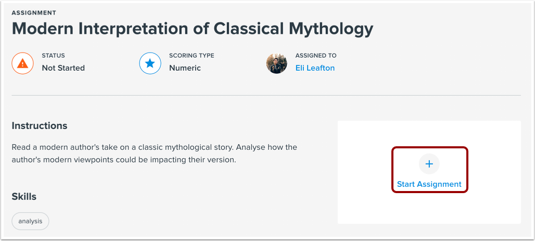
Task: Click the horizontal divider below the status row
Action: click(x=266, y=95)
